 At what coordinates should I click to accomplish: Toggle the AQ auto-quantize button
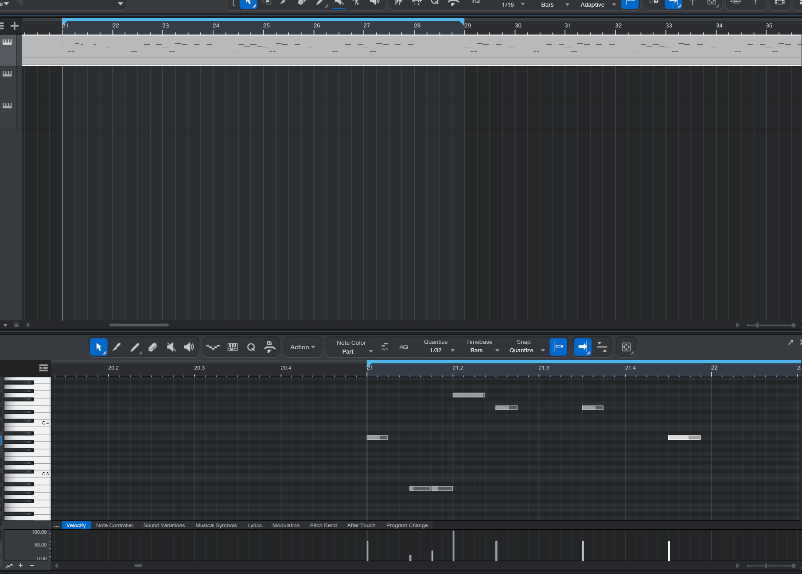point(404,347)
